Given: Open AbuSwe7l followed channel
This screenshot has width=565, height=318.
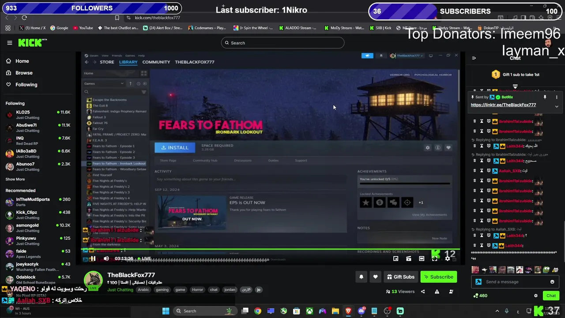Looking at the screenshot, I should [x=38, y=128].
